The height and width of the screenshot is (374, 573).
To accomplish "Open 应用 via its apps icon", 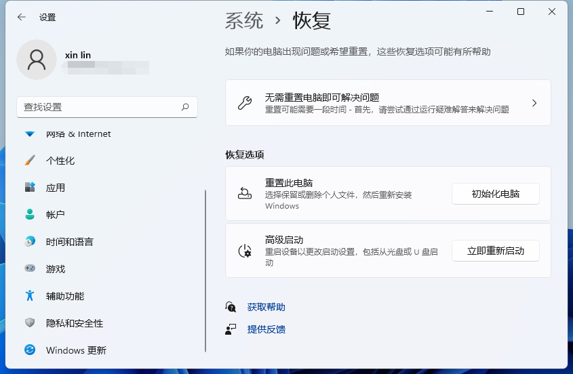I will [30, 188].
